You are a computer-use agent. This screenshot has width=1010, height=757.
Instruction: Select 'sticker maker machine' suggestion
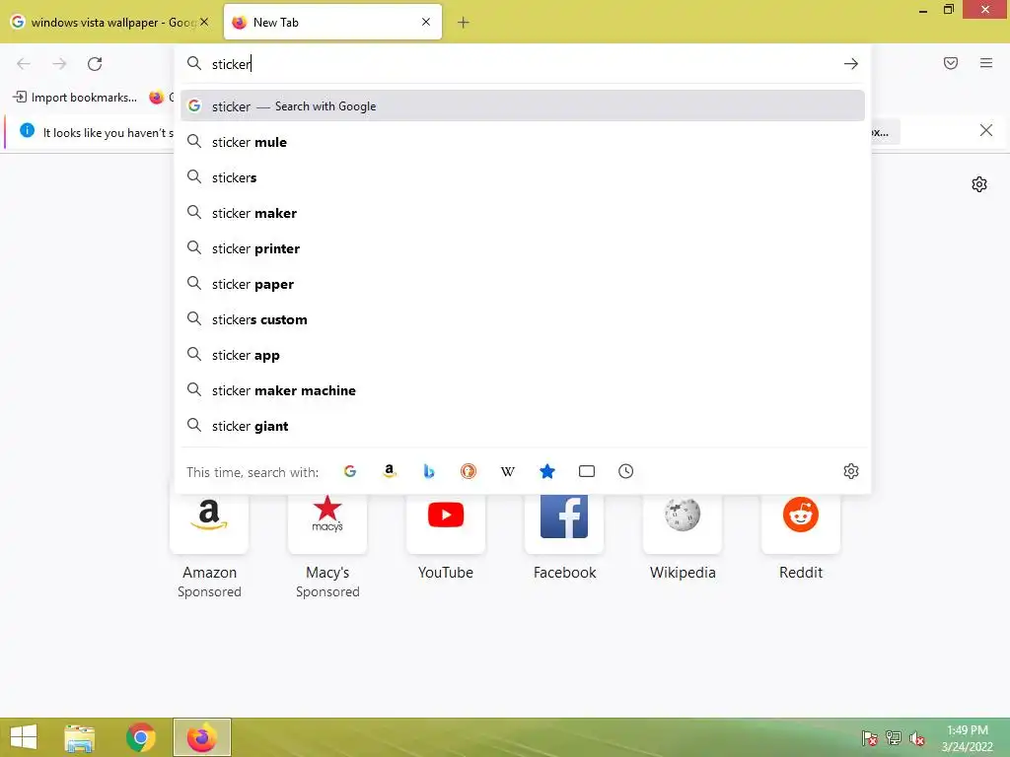click(523, 390)
